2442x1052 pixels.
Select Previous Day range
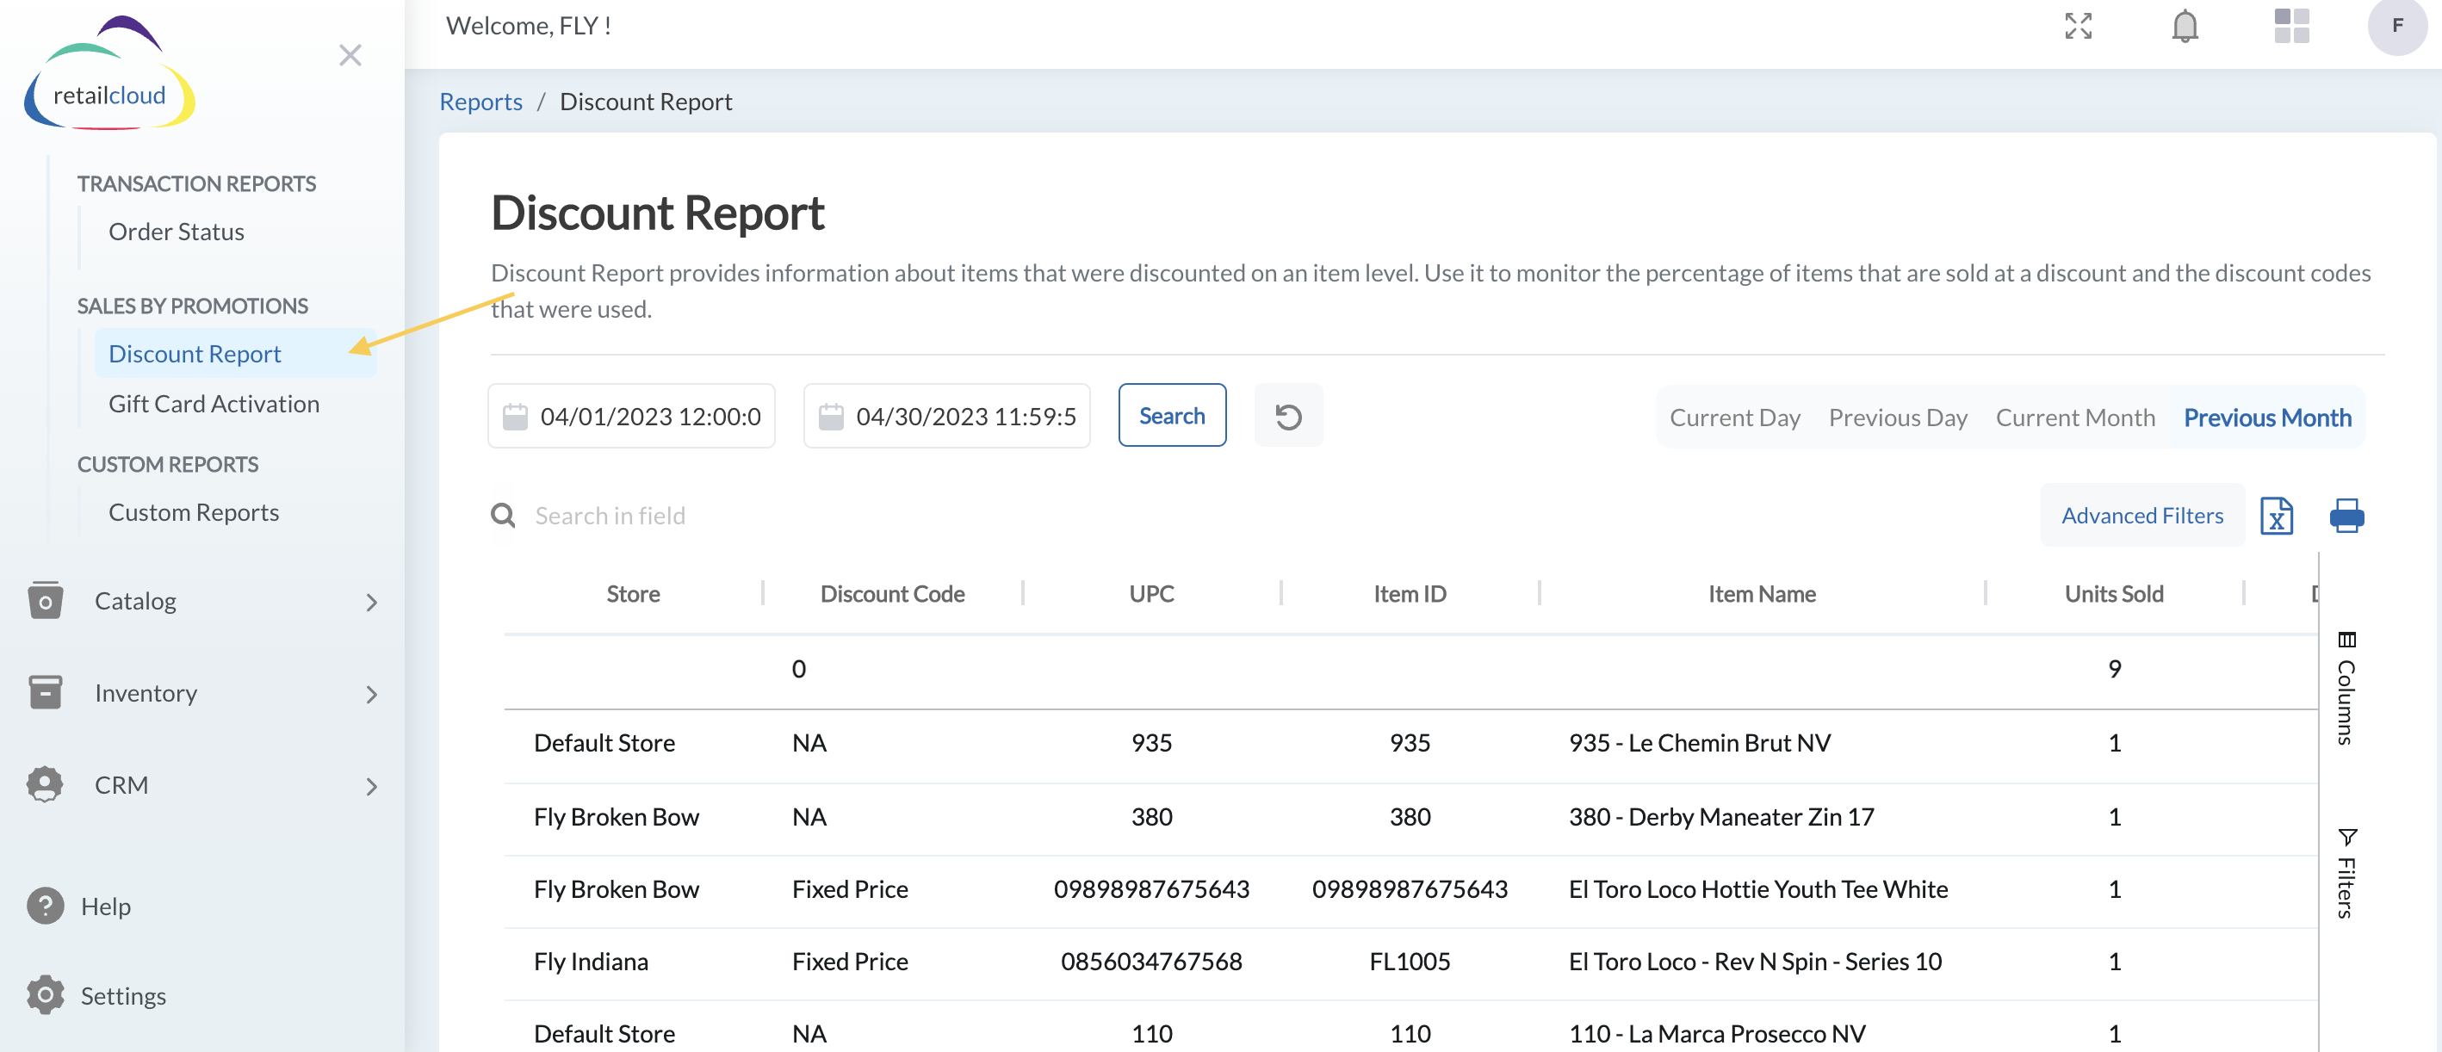tap(1897, 418)
